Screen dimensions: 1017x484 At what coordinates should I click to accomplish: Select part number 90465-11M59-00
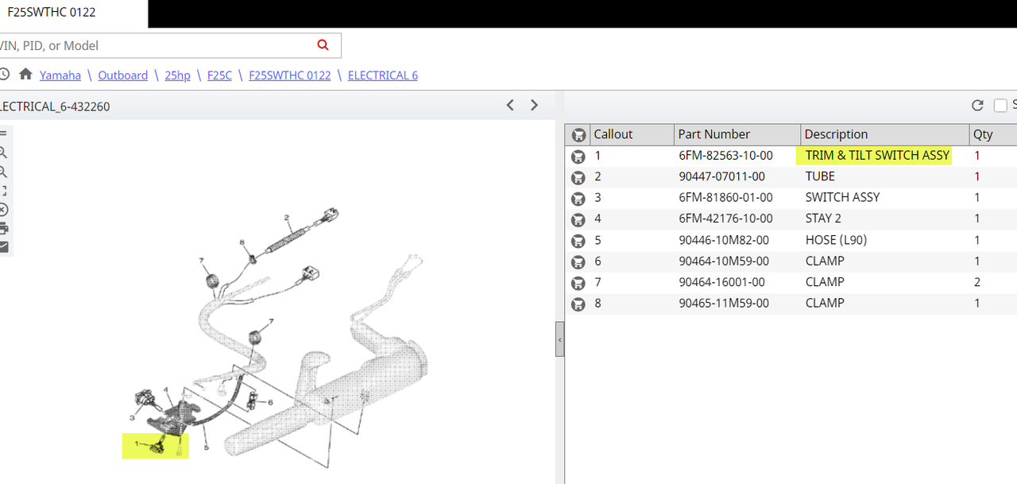(x=724, y=303)
